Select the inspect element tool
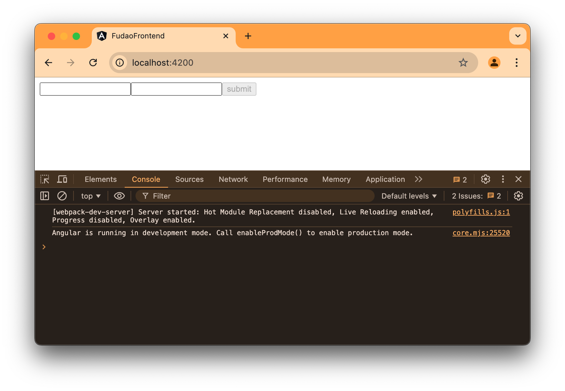Screen dimensions: 565x391 click(x=45, y=179)
